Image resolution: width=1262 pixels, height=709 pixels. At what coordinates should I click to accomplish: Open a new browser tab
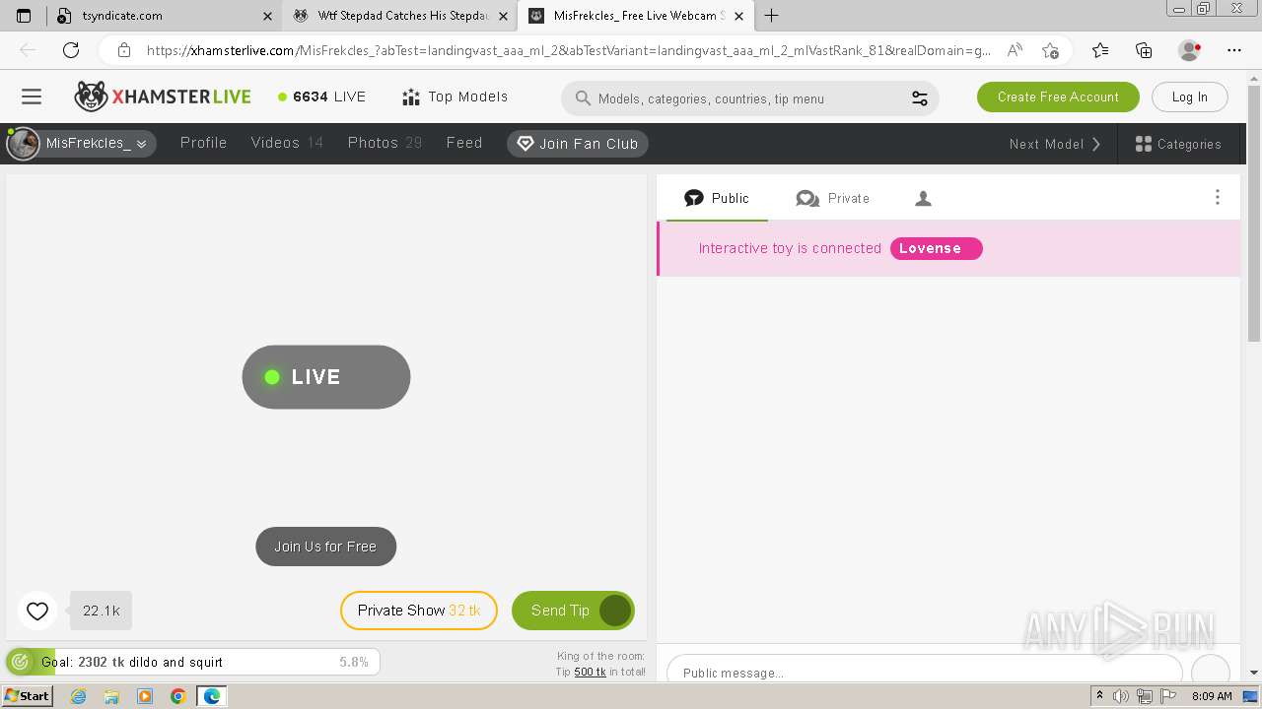[771, 16]
